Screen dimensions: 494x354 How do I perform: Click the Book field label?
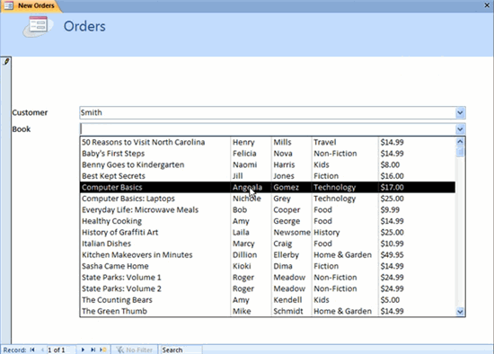pyautogui.click(x=22, y=128)
